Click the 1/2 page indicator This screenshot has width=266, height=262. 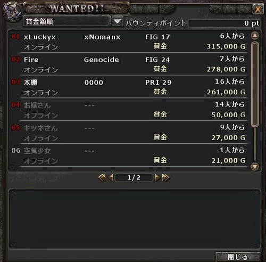[x=134, y=177]
